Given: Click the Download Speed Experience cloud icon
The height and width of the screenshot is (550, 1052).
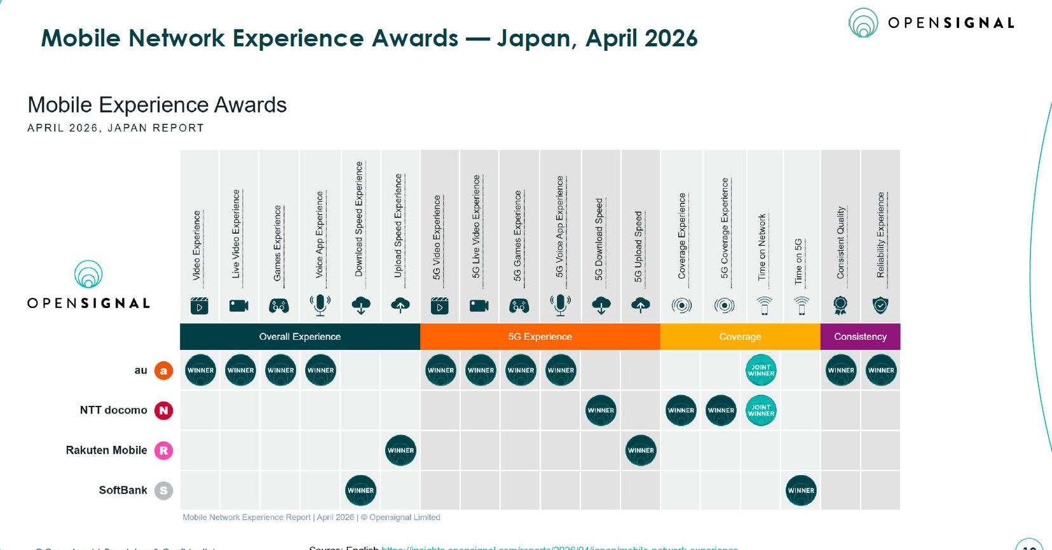Looking at the screenshot, I should coord(361,305).
